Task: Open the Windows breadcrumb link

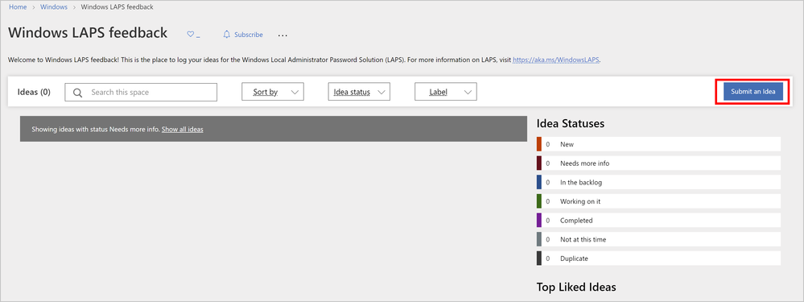Action: 54,7
